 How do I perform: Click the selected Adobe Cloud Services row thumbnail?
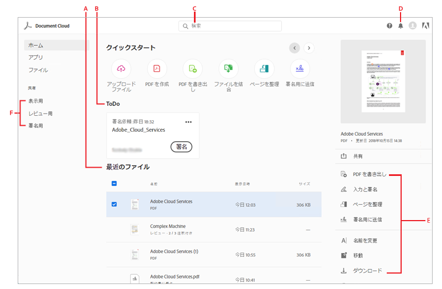[x=135, y=205]
